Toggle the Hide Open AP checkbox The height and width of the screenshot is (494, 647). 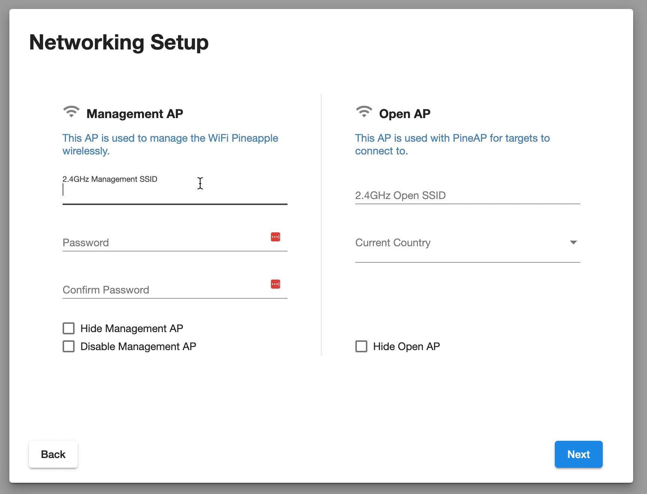click(x=361, y=346)
